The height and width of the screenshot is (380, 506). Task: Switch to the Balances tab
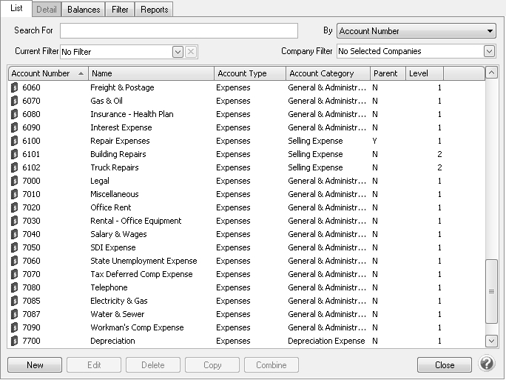point(84,10)
